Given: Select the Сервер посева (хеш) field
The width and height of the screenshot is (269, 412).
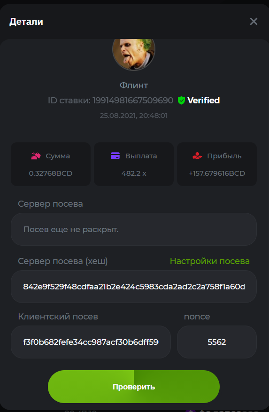Looking at the screenshot, I should [x=134, y=287].
